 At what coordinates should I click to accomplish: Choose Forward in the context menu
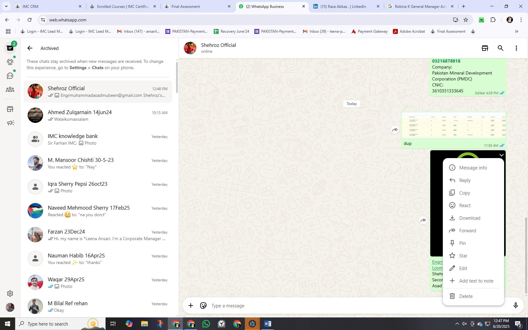pyautogui.click(x=473, y=230)
